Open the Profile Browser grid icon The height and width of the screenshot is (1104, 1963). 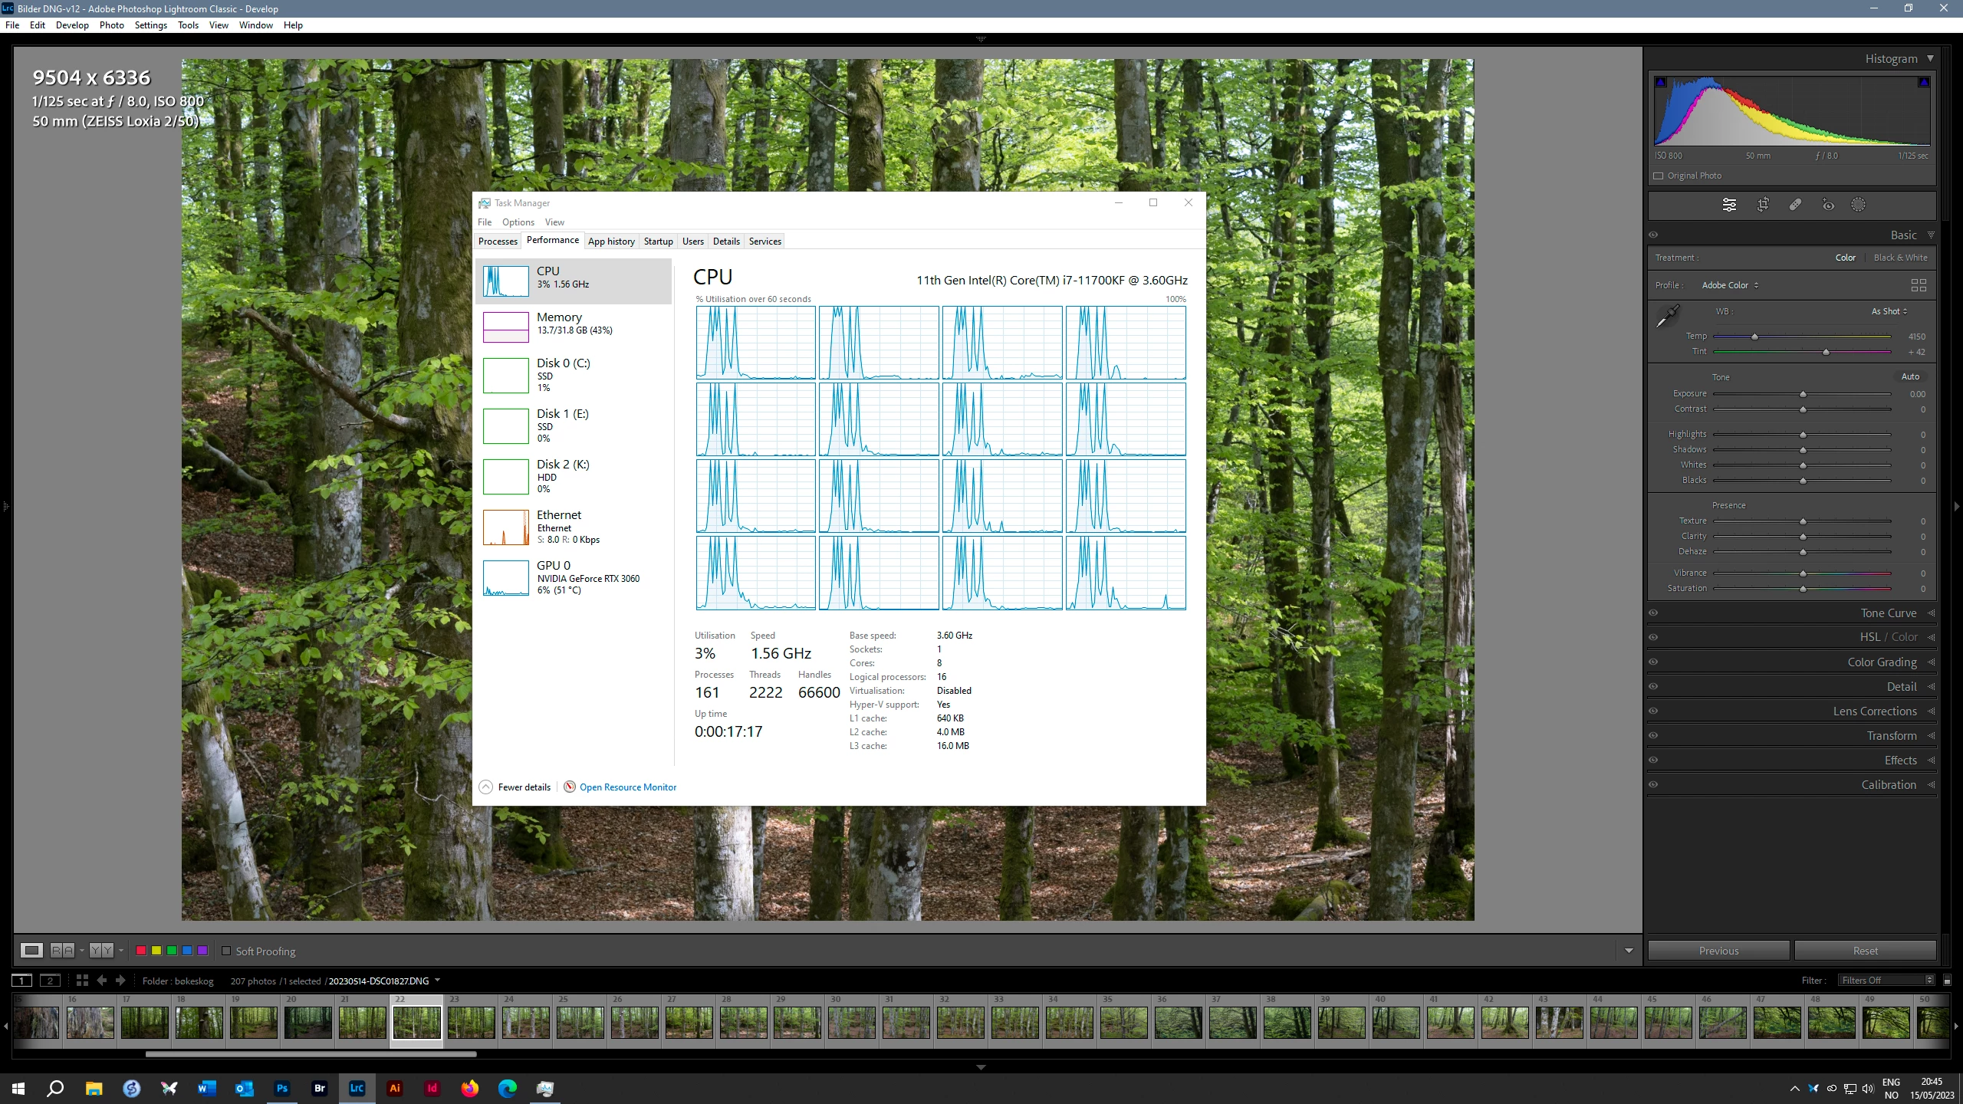click(x=1919, y=285)
